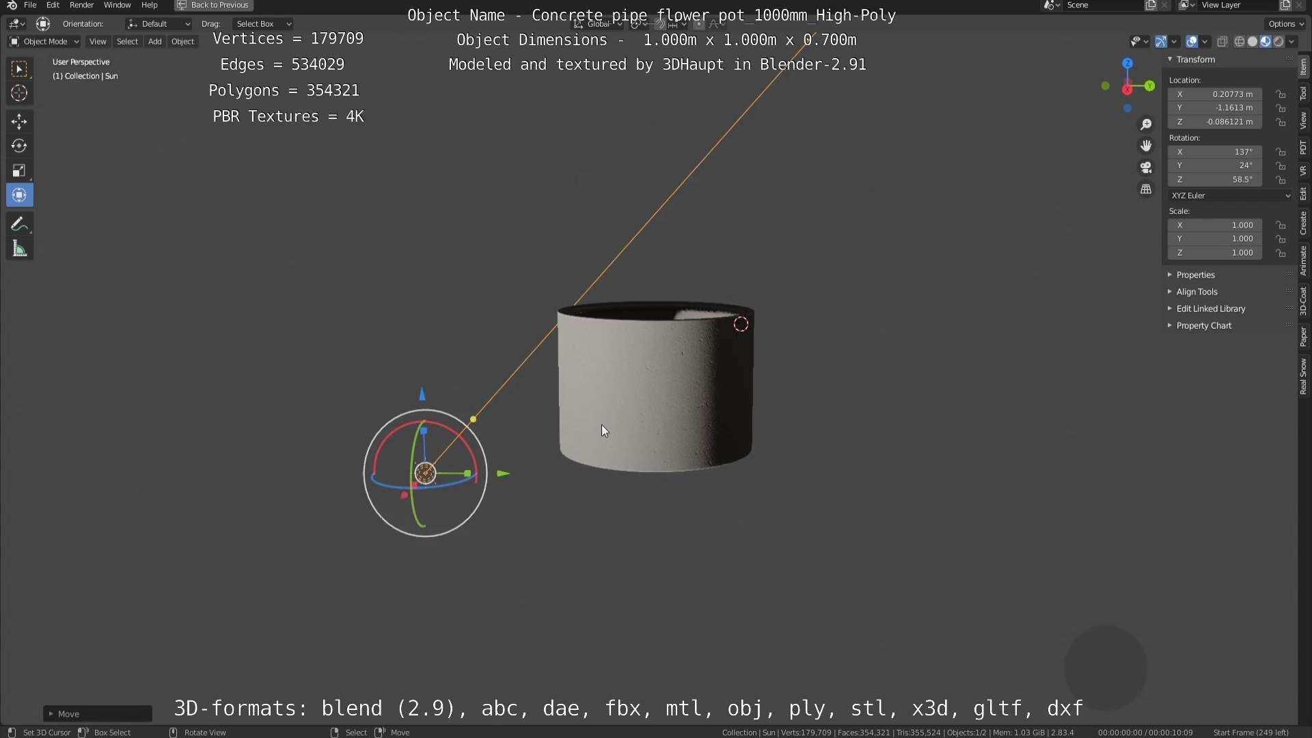Click the zoom magnifier viewport icon
Screen dimensions: 1312x738
click(1146, 124)
